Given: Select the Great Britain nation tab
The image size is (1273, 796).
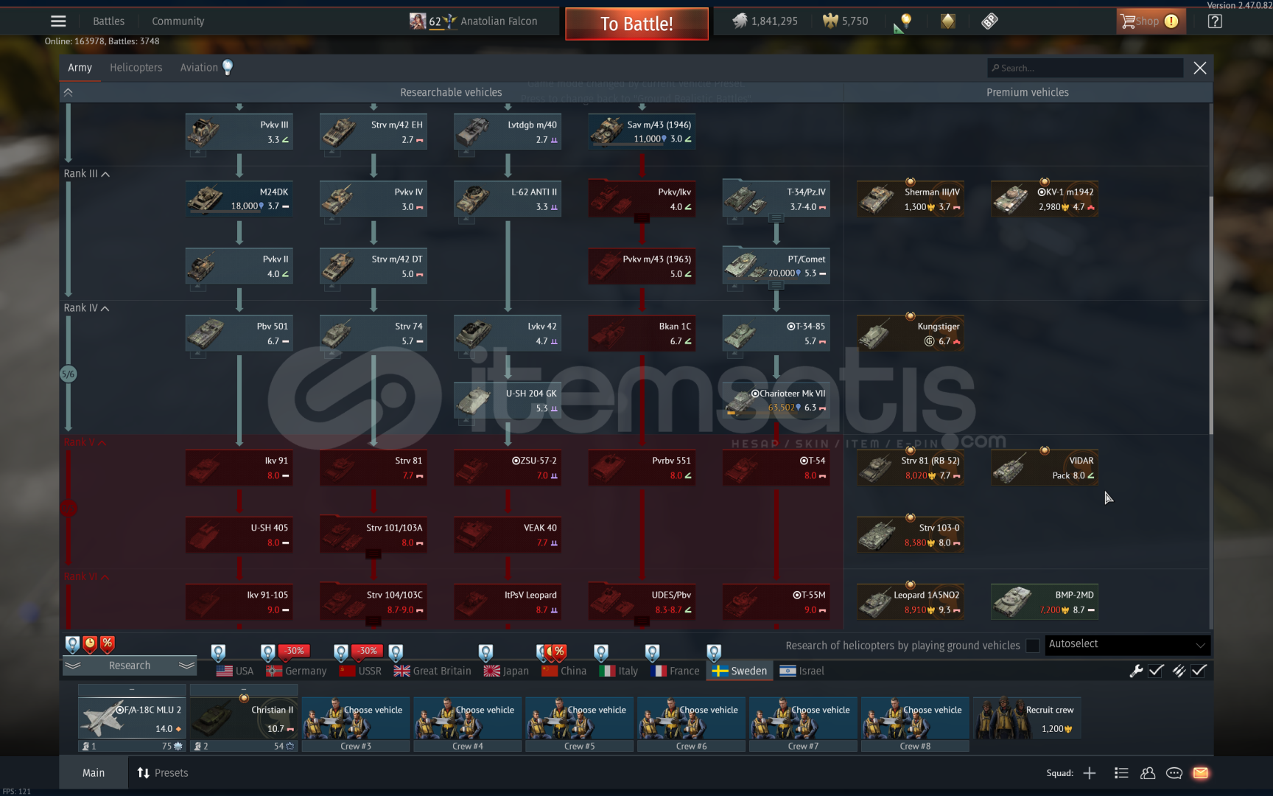Looking at the screenshot, I should pyautogui.click(x=432, y=671).
